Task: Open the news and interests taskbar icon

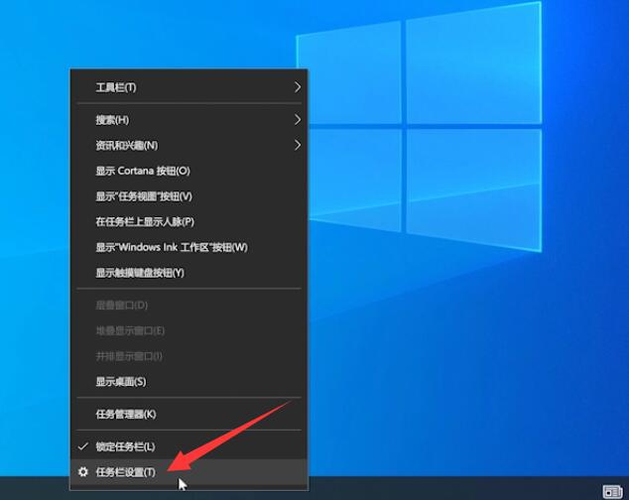Action: click(613, 491)
